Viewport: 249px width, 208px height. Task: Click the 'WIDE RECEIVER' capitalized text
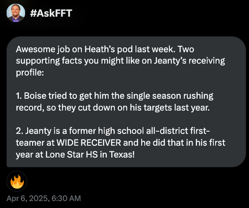point(89,143)
